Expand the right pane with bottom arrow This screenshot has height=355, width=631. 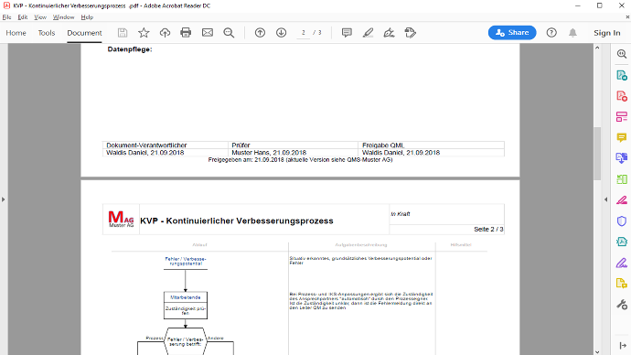click(x=623, y=346)
